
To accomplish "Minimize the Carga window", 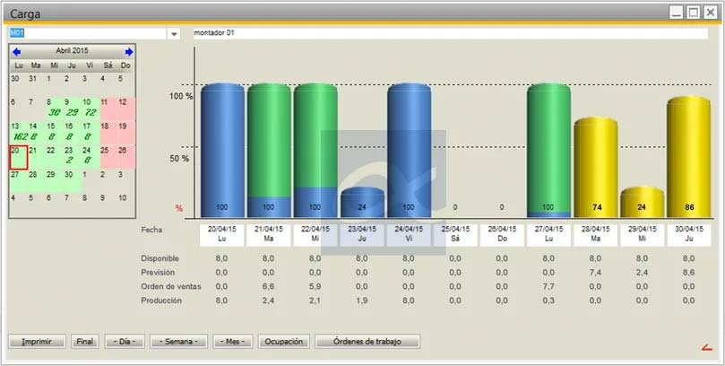I will pos(677,13).
